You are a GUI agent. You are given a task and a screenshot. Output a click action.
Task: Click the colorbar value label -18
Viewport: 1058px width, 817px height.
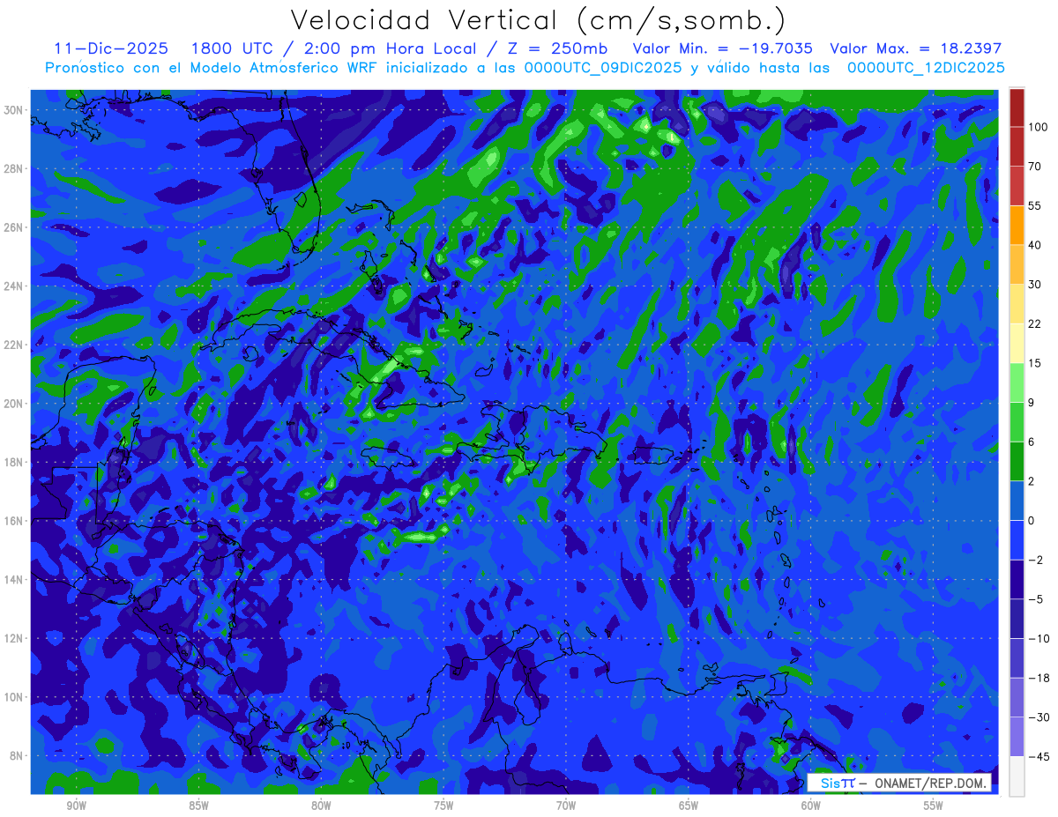[x=1038, y=678]
